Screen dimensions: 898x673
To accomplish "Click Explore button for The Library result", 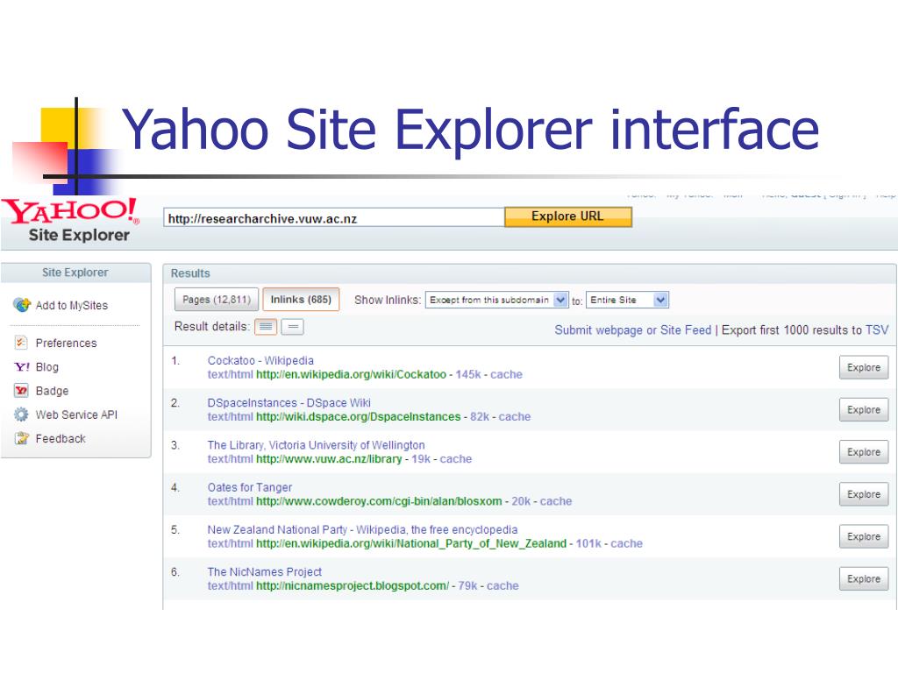I will [864, 452].
